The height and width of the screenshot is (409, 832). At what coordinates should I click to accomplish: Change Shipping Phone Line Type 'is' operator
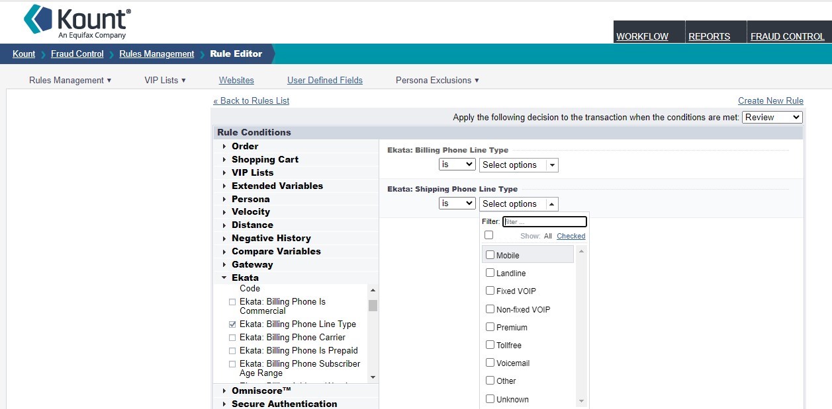click(457, 204)
